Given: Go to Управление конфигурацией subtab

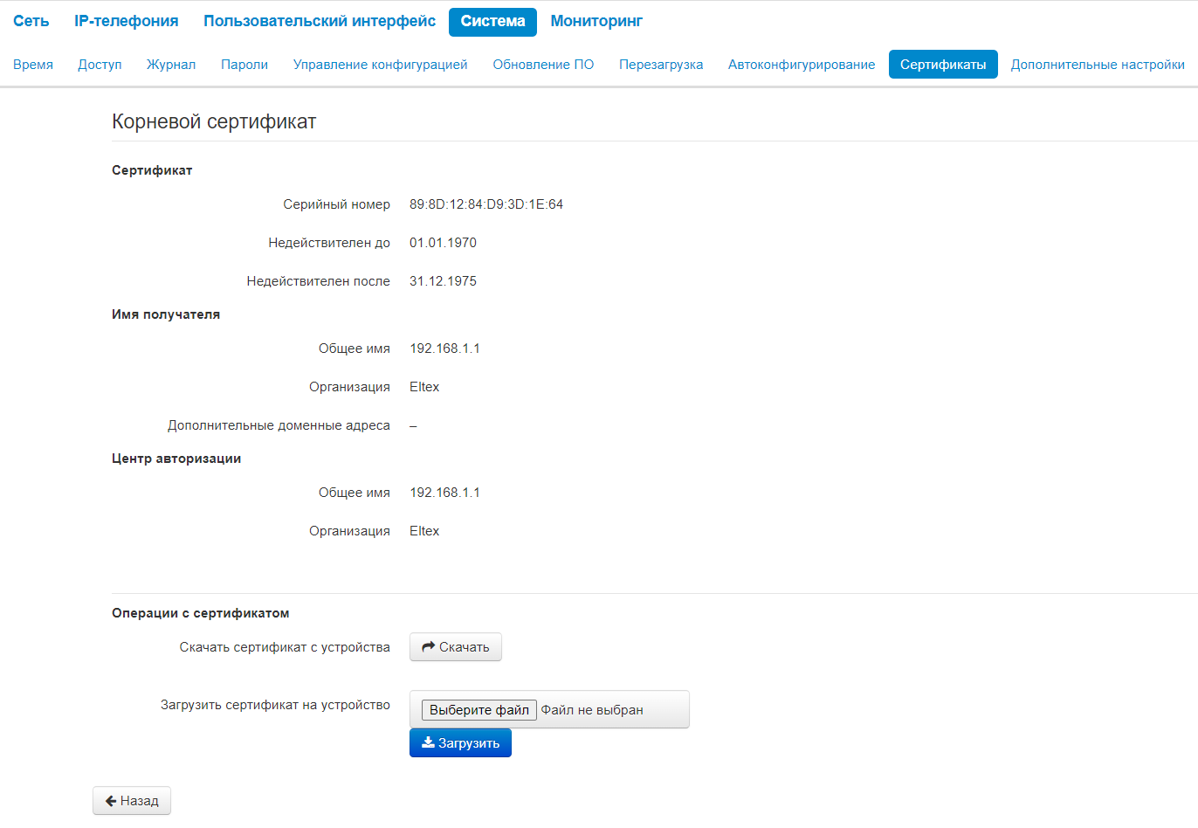Looking at the screenshot, I should [x=381, y=65].
